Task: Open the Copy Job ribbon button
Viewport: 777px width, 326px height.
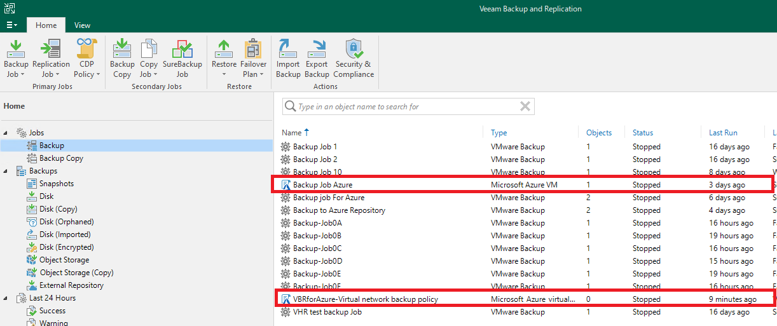Action: coord(149,58)
